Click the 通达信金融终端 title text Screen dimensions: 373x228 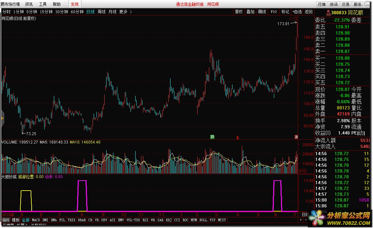click(x=190, y=4)
